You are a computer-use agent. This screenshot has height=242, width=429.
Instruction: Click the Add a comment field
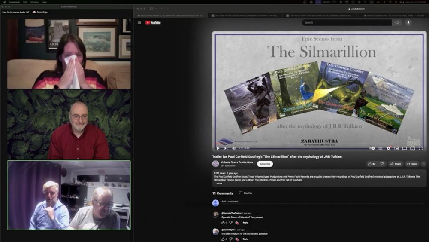[322, 202]
